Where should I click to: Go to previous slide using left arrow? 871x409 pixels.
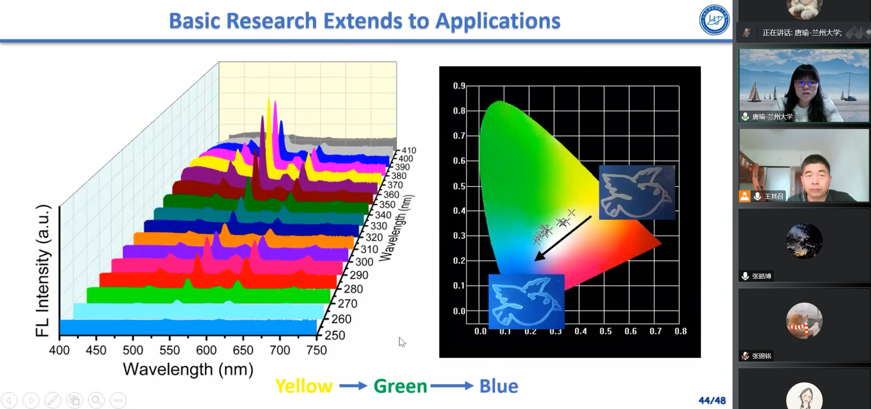tap(9, 400)
